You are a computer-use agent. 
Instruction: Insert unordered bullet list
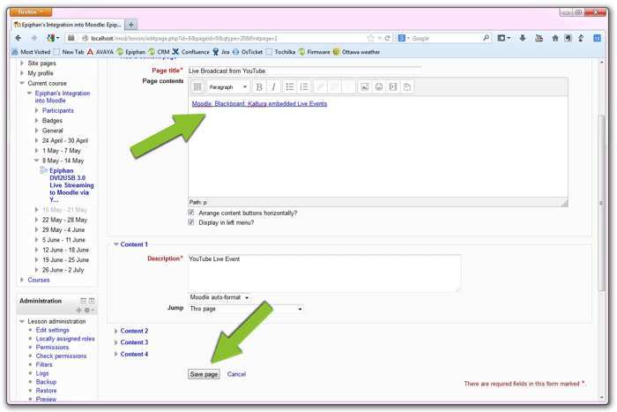click(290, 87)
